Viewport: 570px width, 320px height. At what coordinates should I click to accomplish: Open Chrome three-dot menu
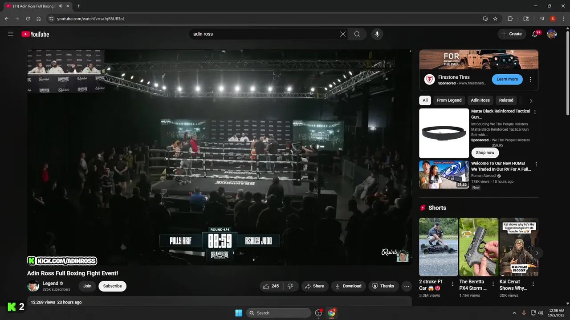point(563,19)
